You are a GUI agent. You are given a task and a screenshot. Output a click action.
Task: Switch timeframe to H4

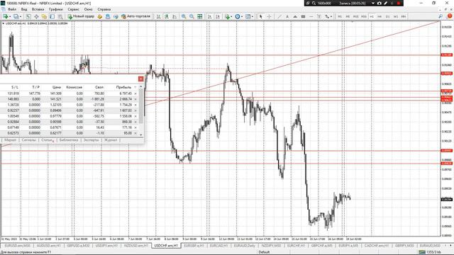click(380, 16)
